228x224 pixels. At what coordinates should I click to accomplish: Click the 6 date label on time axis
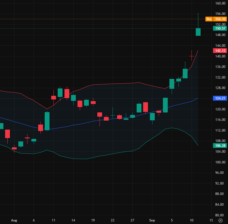(x=34, y=220)
